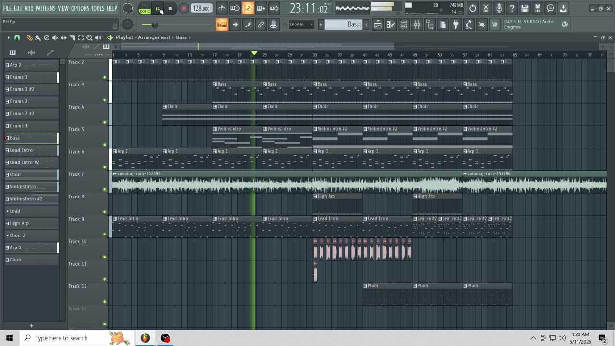Toggle loop recording icon
This screenshot has width=615, height=346.
coord(274,8)
